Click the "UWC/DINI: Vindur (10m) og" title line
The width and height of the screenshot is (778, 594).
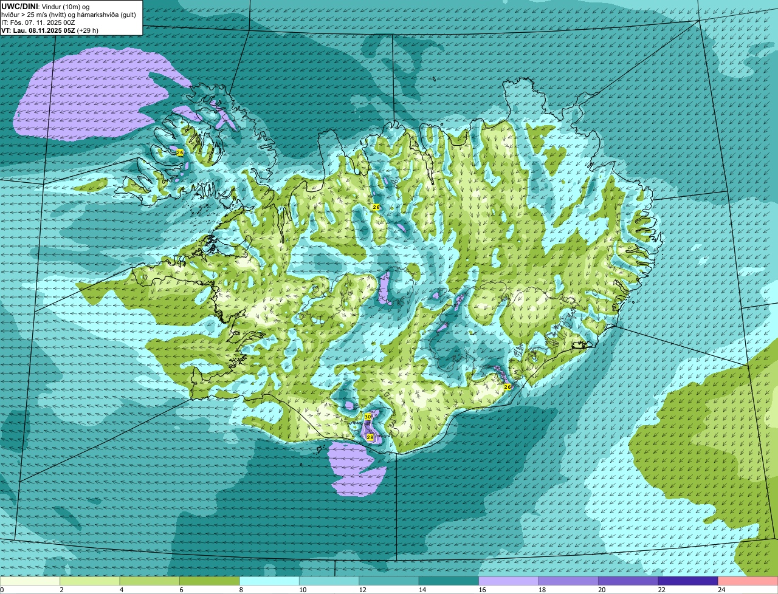[46, 6]
